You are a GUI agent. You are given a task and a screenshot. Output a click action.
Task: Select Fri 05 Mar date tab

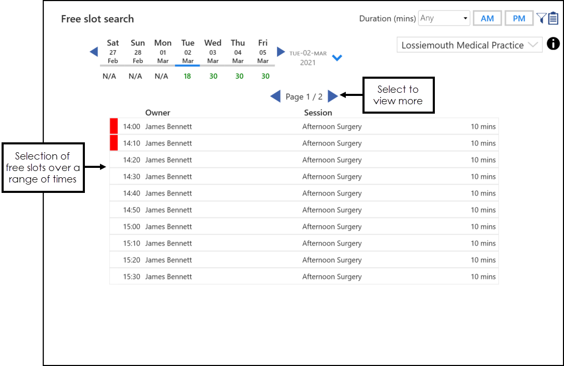[262, 52]
